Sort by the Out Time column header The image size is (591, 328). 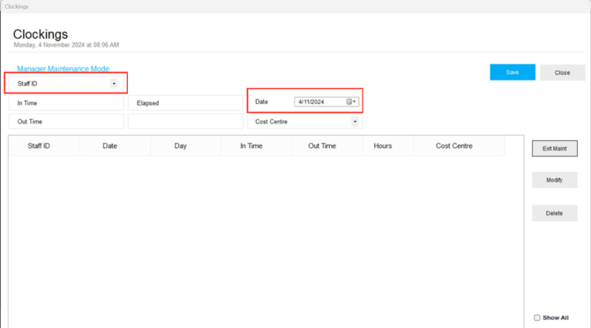(x=327, y=145)
